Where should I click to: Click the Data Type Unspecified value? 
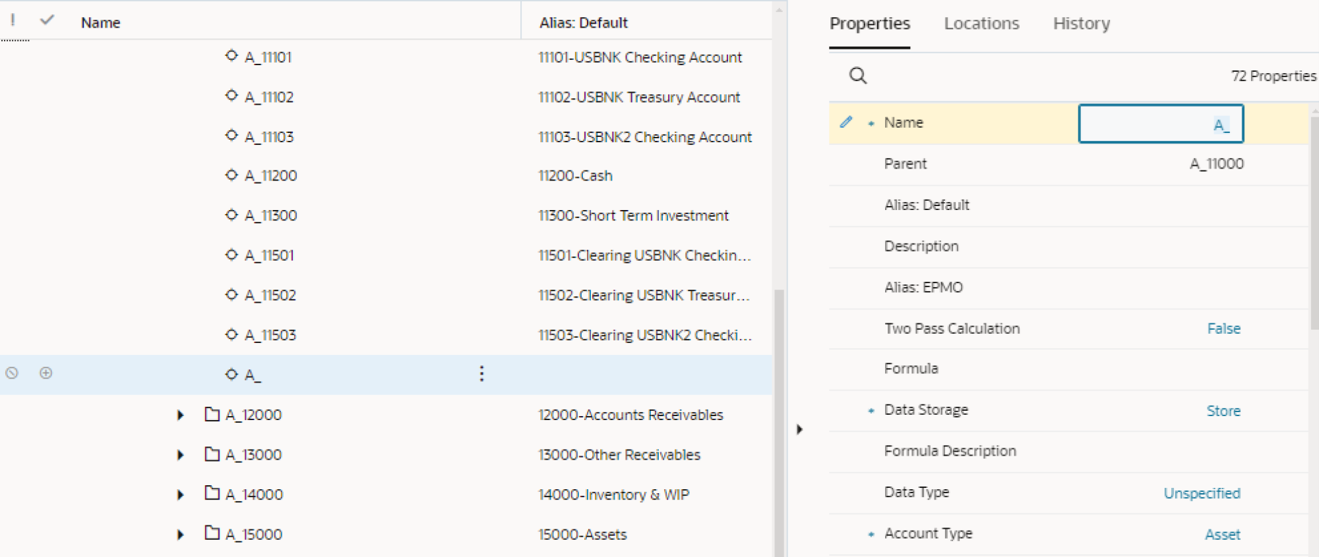pyautogui.click(x=1202, y=493)
